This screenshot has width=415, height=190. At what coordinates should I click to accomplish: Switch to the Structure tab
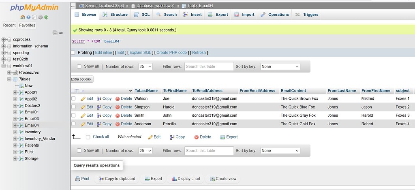pos(115,15)
